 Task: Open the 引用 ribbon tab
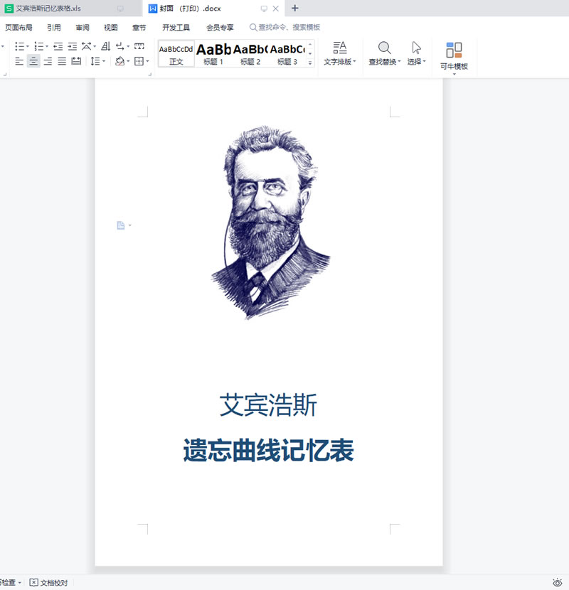tap(54, 27)
